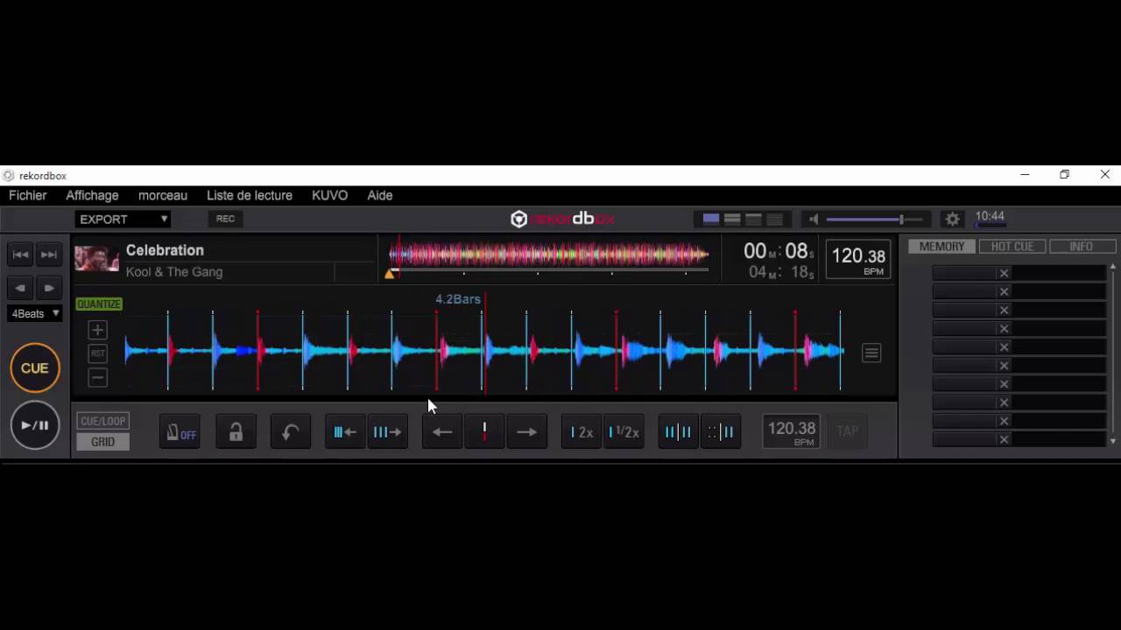
Task: Switch to the GRID panel
Action: [x=103, y=442]
